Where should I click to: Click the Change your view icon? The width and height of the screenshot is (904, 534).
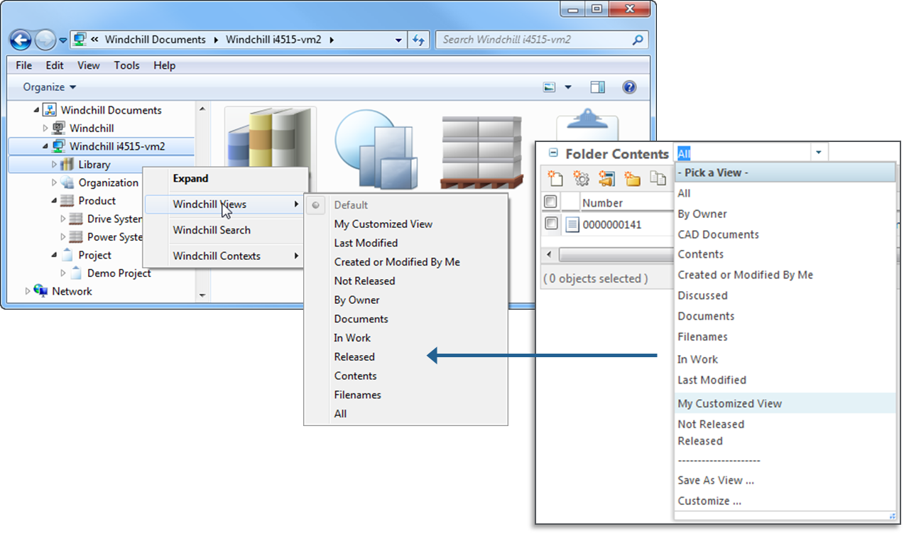tap(550, 87)
